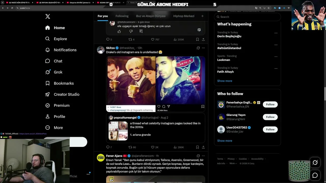
Task: Dislike the embedded comment with thumbs down
Action: 131,31
